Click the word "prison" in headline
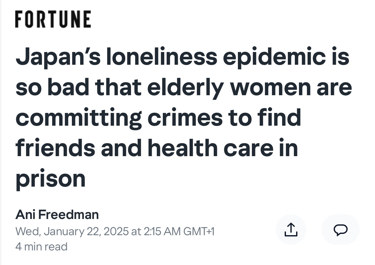Image resolution: width=375 pixels, height=265 pixels. click(51, 178)
